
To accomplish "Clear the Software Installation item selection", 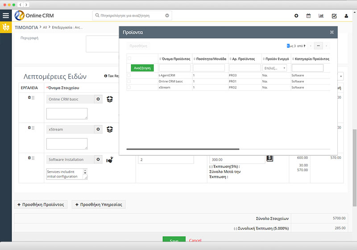I will (98, 159).
